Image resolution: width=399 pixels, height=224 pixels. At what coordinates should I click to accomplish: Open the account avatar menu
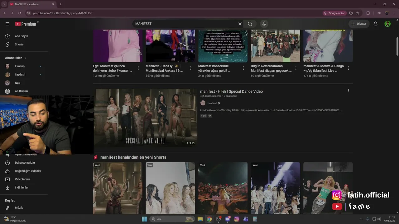[x=387, y=24]
